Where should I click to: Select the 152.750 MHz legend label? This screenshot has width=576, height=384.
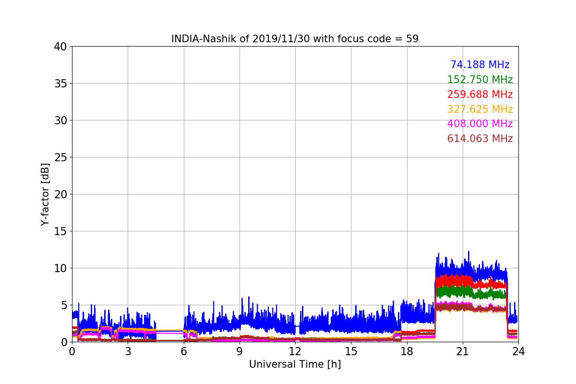(480, 80)
